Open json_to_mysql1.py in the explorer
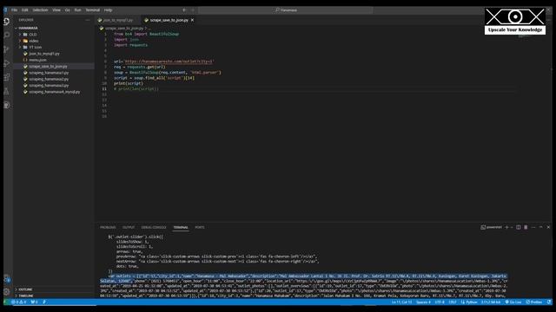The image size is (556, 312). click(44, 54)
